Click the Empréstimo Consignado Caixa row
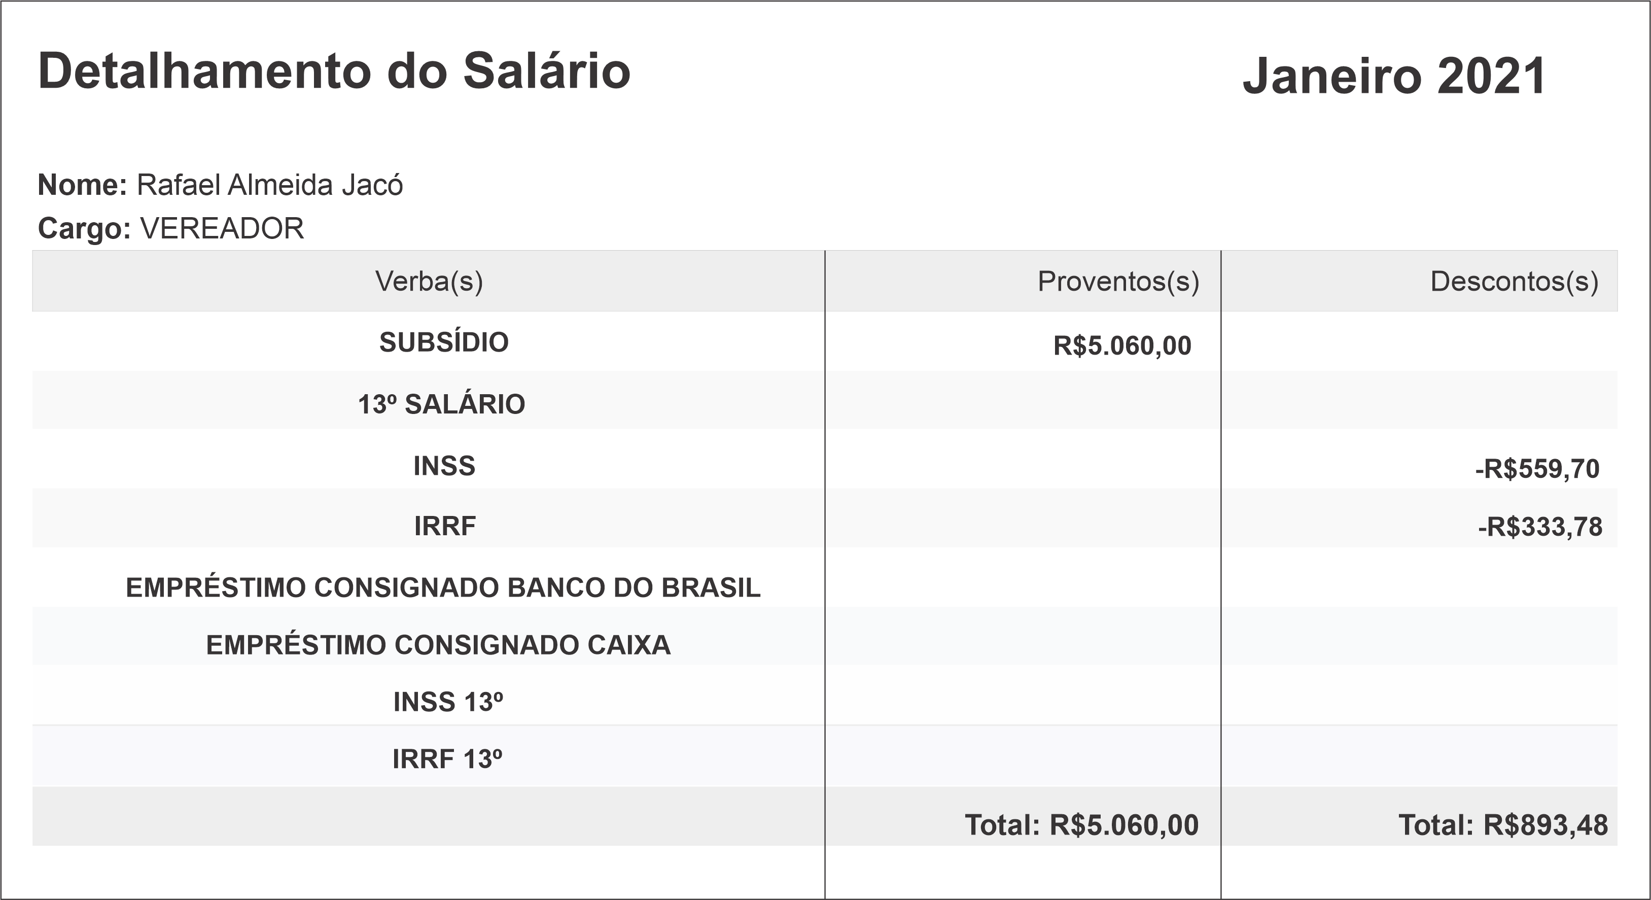This screenshot has height=900, width=1651. click(438, 645)
